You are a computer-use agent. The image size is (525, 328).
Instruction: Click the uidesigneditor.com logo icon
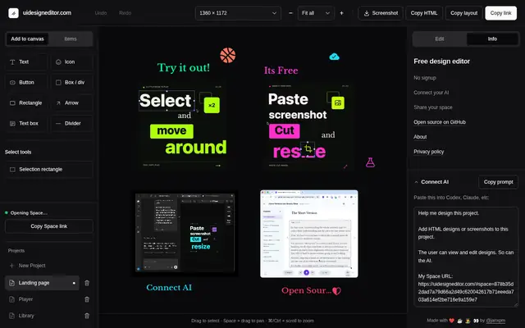13,13
